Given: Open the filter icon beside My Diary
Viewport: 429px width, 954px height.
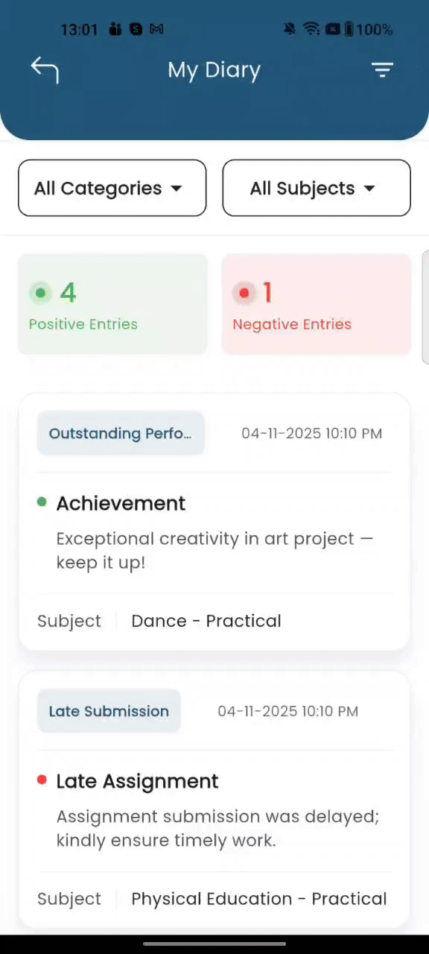Looking at the screenshot, I should click(x=382, y=69).
